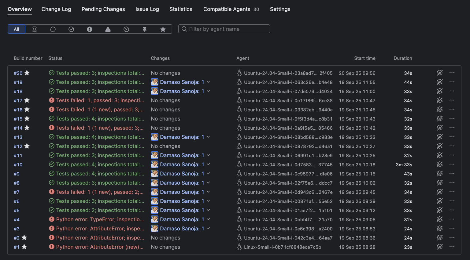470x260 pixels.
Task: Expand changes chevron for build #13
Action: click(208, 137)
